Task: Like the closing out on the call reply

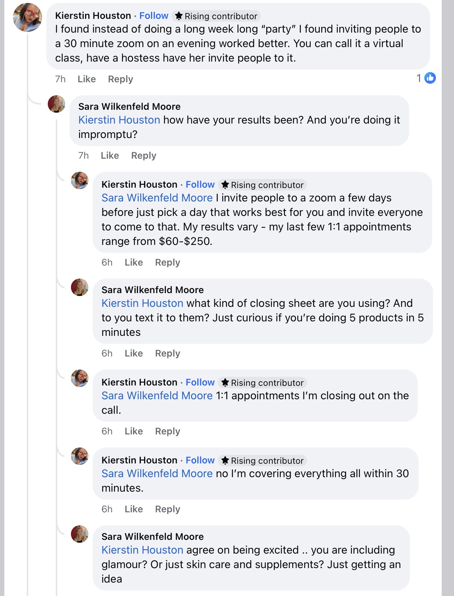Action: click(134, 431)
